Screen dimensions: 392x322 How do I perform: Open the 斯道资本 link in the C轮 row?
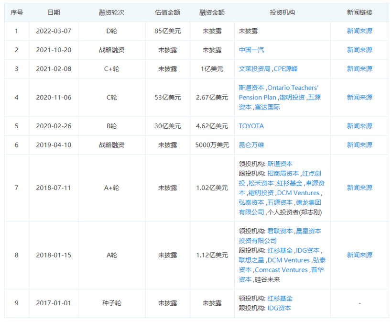(x=250, y=88)
